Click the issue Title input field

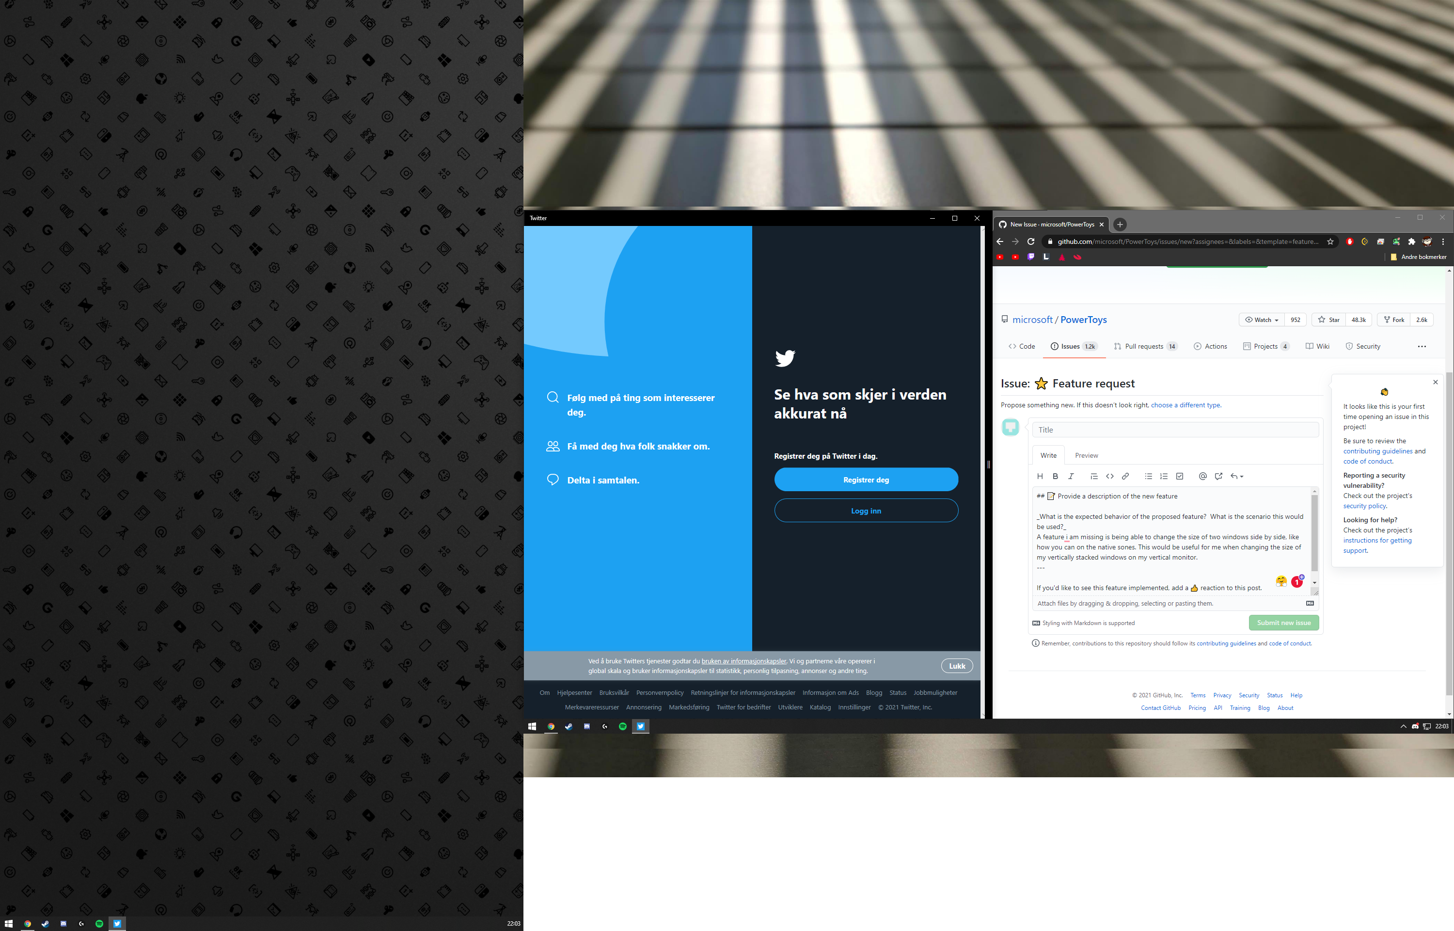click(x=1175, y=430)
